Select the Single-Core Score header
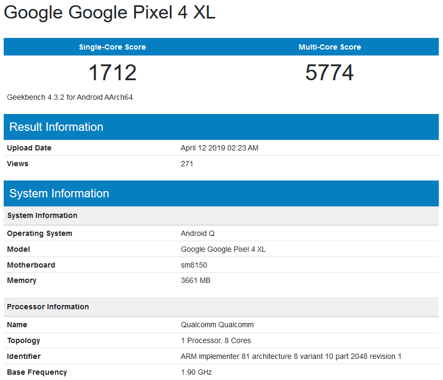443x380 pixels. pos(112,47)
